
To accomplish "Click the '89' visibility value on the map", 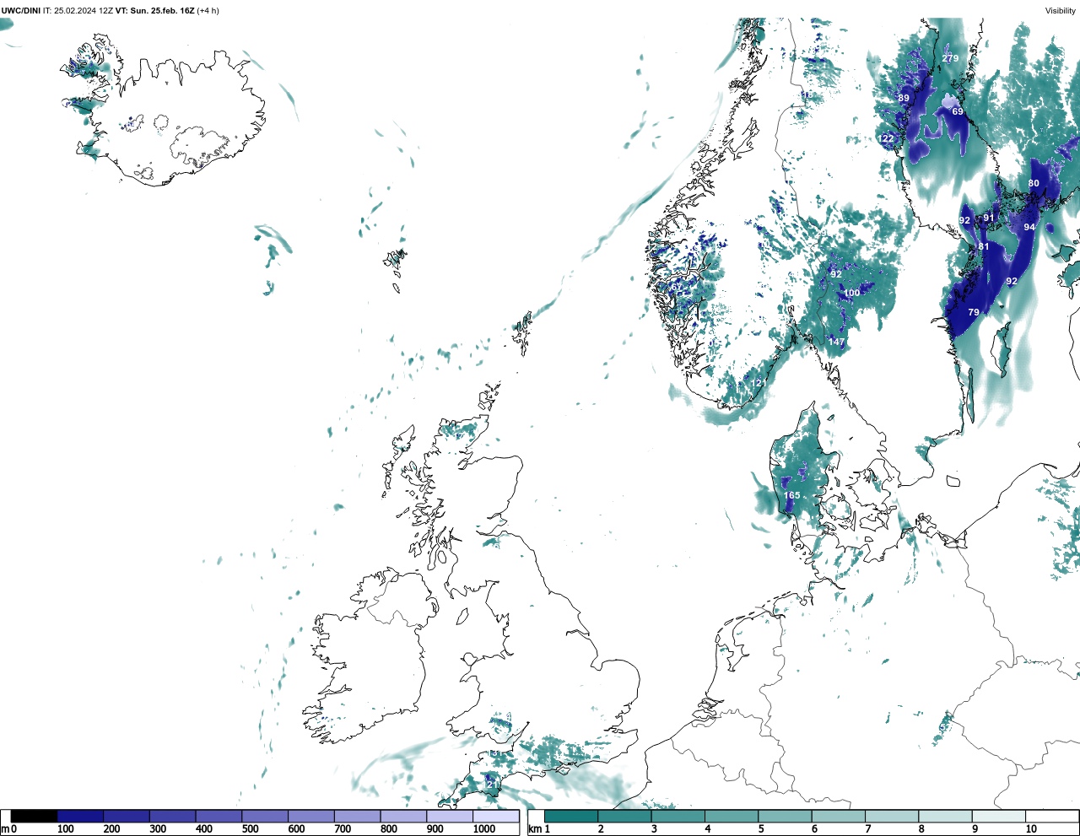I will (x=904, y=98).
